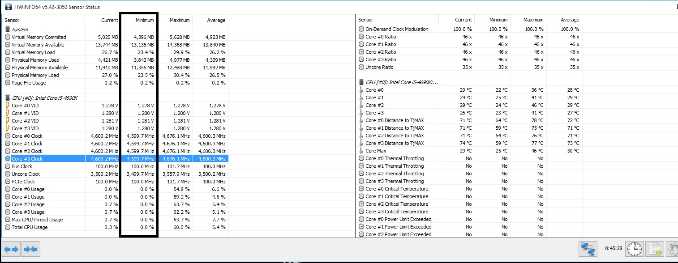Select the Core #1 Critical Temperature row

[469, 196]
